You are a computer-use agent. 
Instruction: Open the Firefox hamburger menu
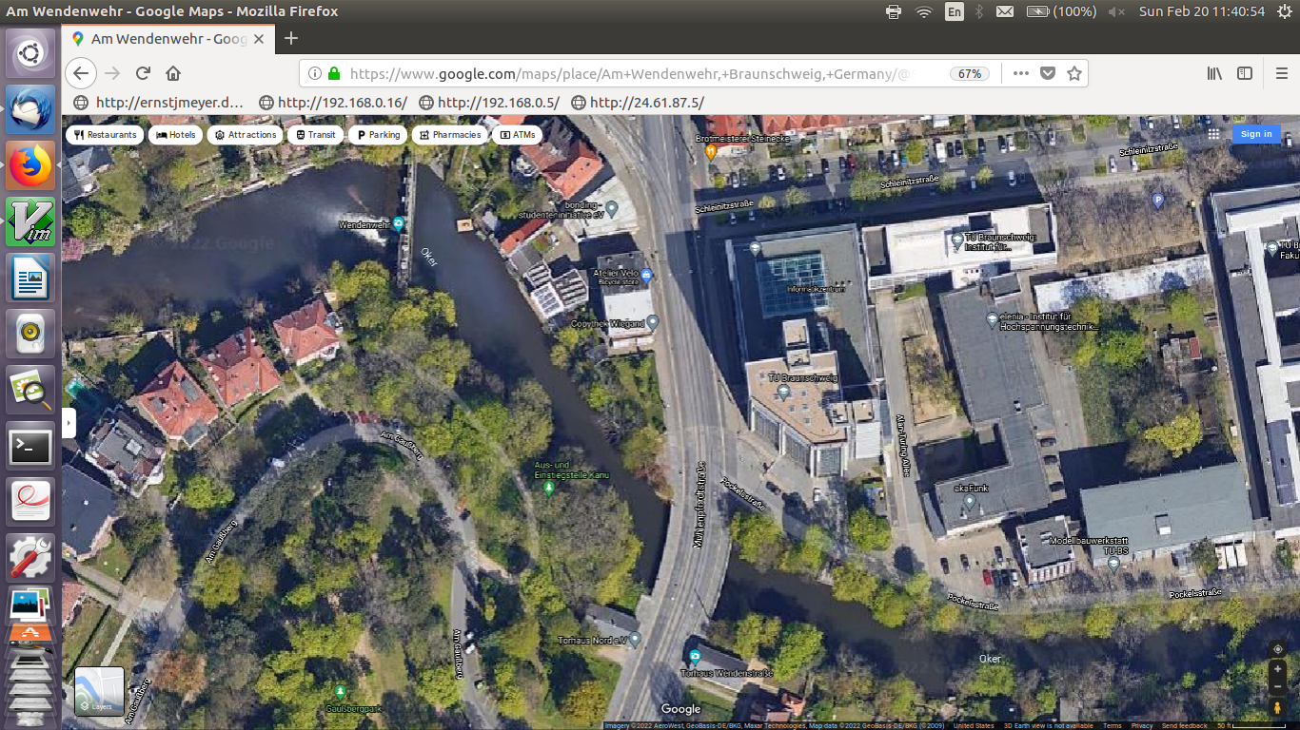pos(1281,73)
